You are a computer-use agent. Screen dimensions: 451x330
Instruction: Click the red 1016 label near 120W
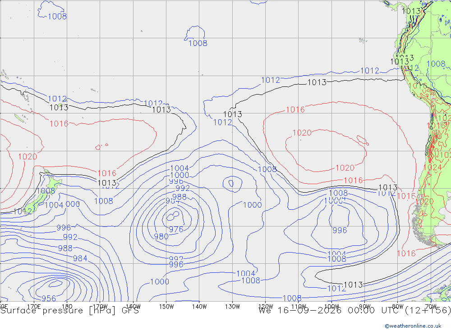(x=295, y=110)
